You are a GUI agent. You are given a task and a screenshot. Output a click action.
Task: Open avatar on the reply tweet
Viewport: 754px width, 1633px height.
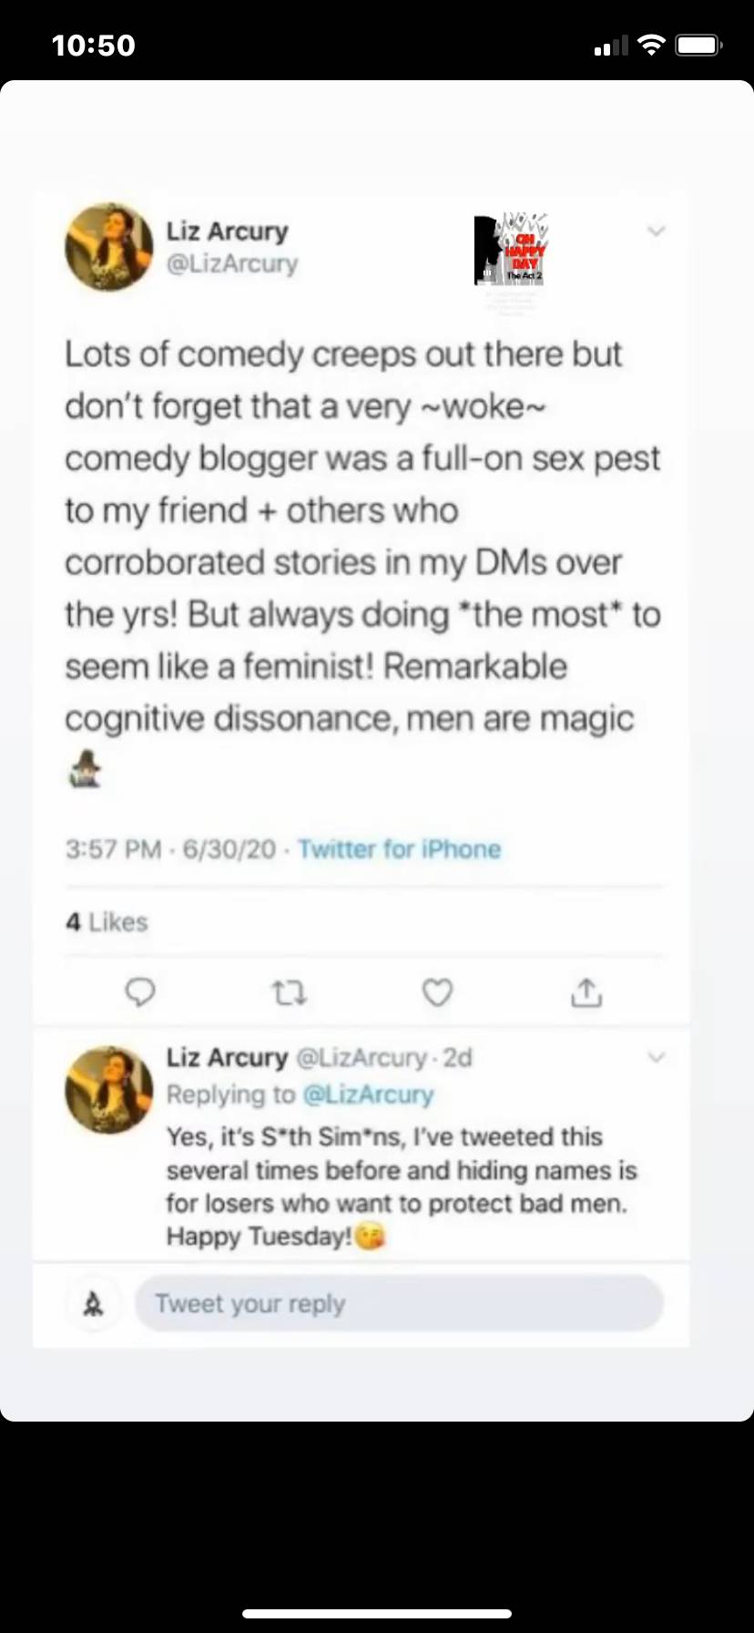(x=109, y=1090)
